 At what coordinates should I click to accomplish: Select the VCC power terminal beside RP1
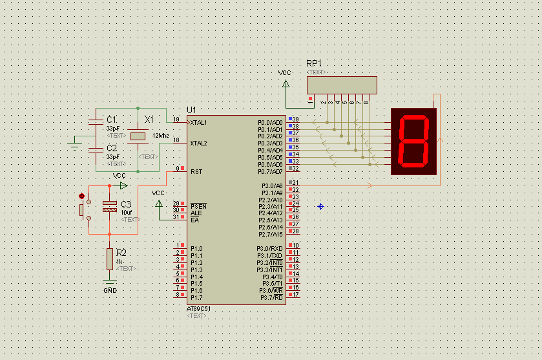[x=286, y=83]
